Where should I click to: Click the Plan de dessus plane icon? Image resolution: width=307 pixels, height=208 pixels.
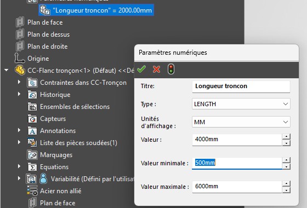pos(20,34)
